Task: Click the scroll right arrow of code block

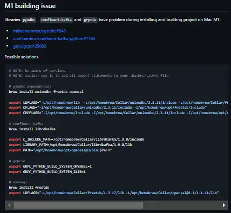Action: pyautogui.click(x=223, y=205)
